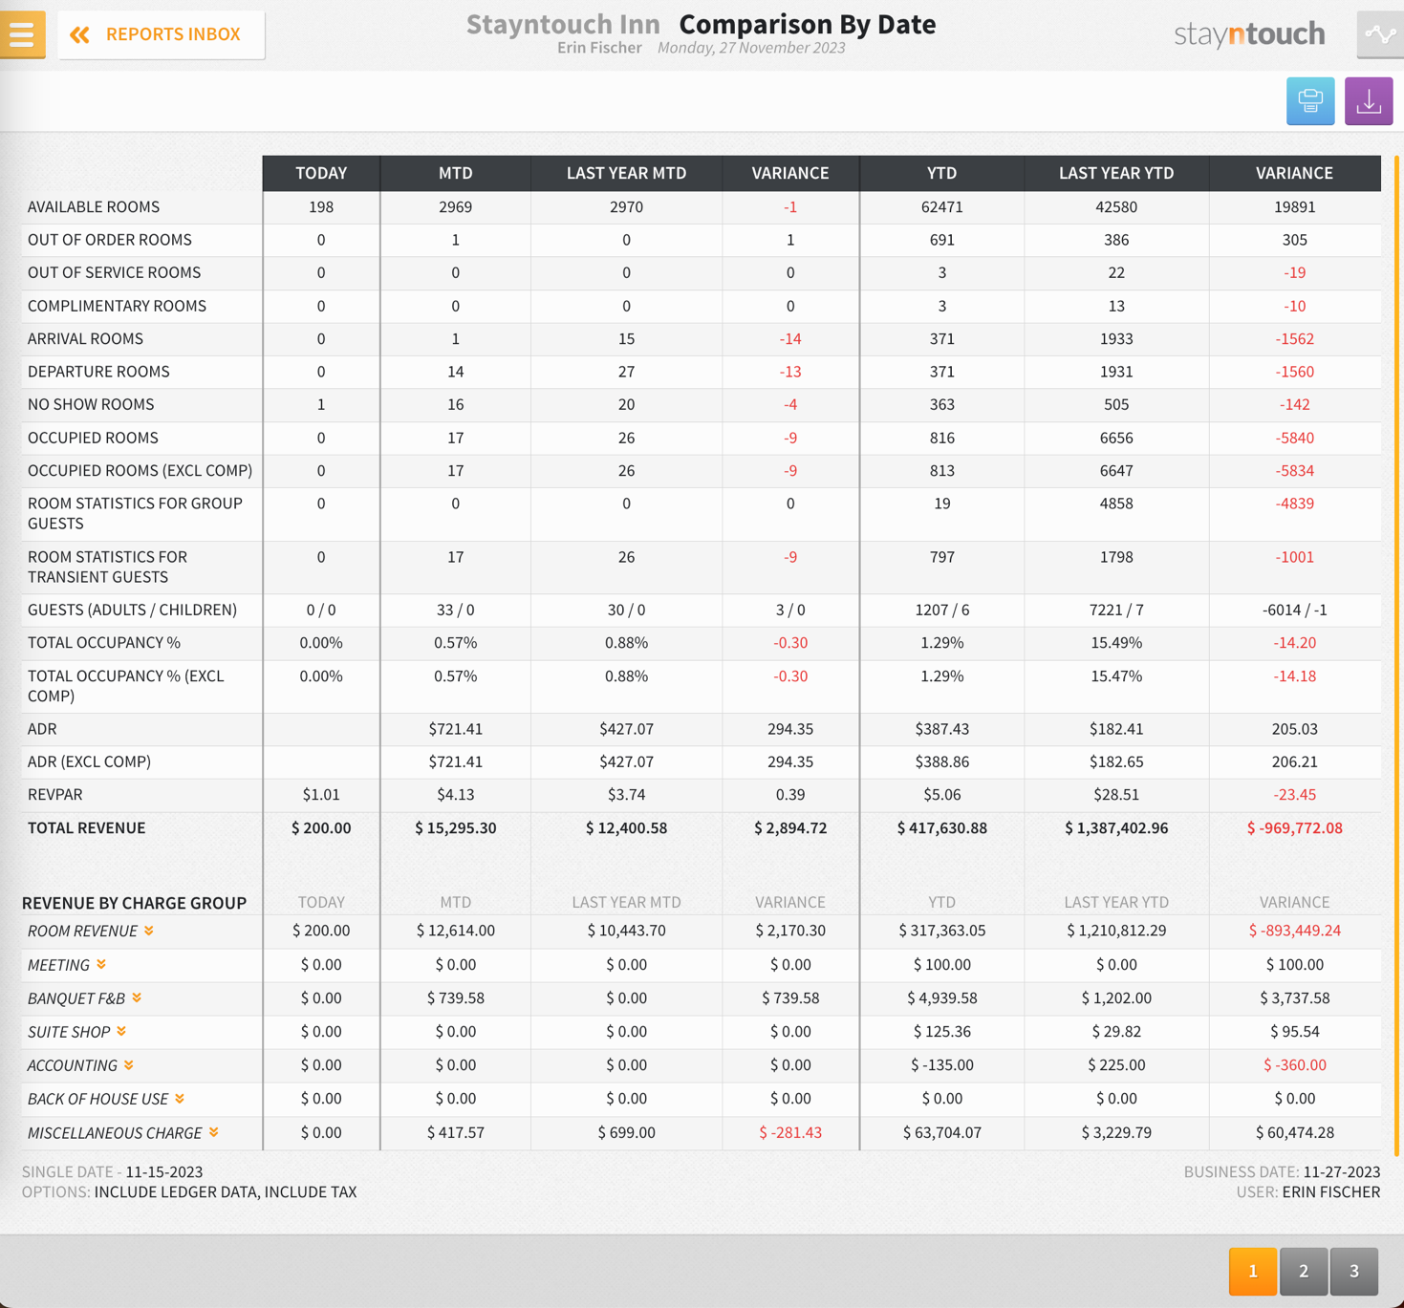Click Last Year YTD occupancy 15.49%

coord(1116,643)
